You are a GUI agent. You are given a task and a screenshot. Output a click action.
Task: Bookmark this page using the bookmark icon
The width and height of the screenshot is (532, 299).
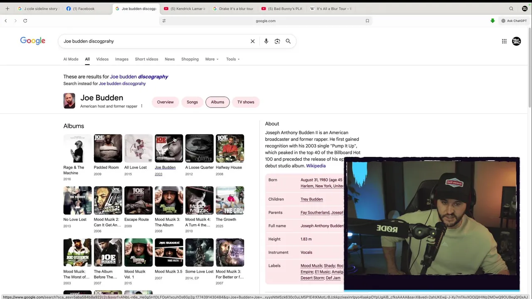click(x=367, y=21)
